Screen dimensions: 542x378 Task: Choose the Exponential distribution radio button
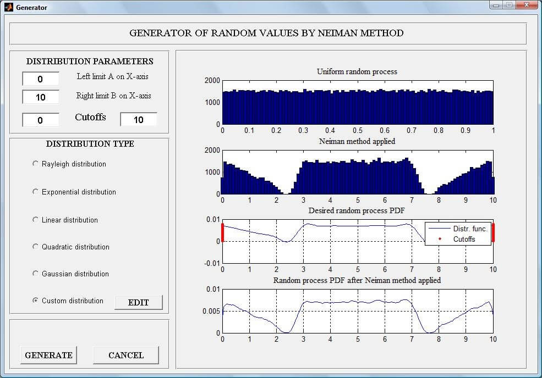point(36,192)
